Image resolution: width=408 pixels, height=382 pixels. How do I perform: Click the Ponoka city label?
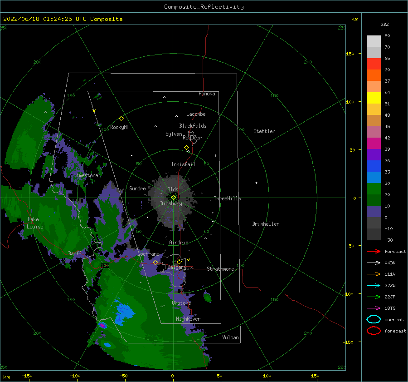(x=207, y=94)
